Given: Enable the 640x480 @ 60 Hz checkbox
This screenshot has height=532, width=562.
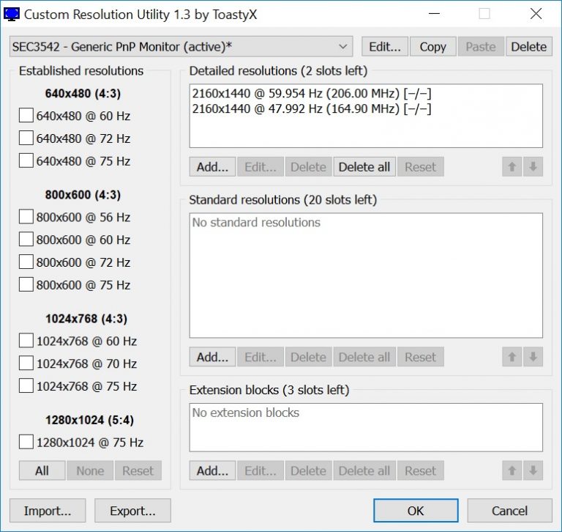Looking at the screenshot, I should 26,116.
